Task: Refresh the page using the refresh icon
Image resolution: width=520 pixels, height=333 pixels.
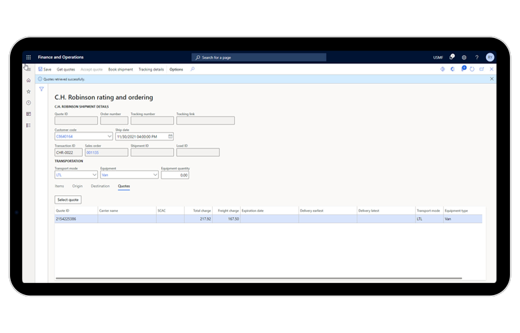Action: pos(472,69)
